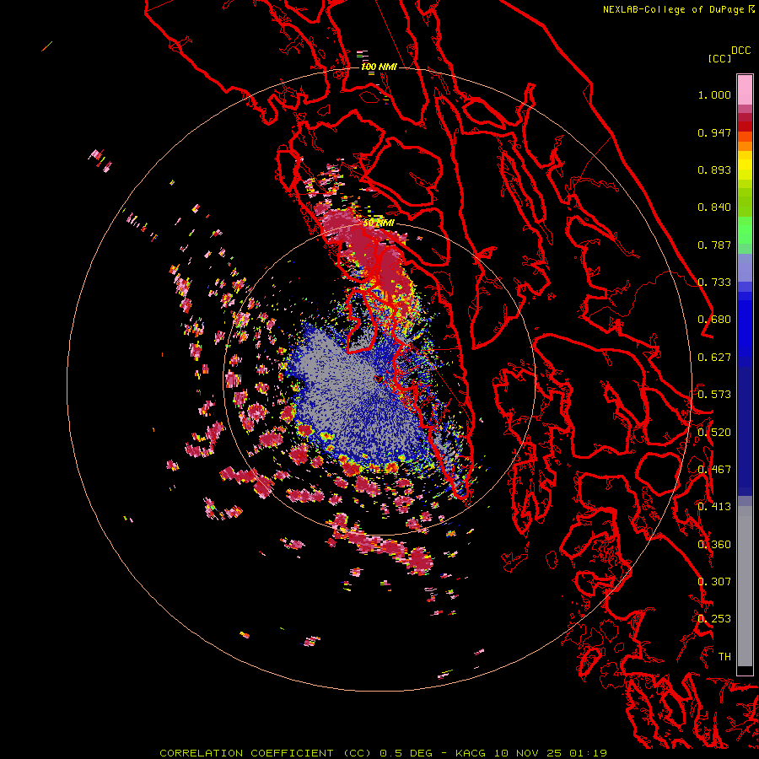Click the KACG station identifier
The width and height of the screenshot is (759, 759).
point(470,753)
